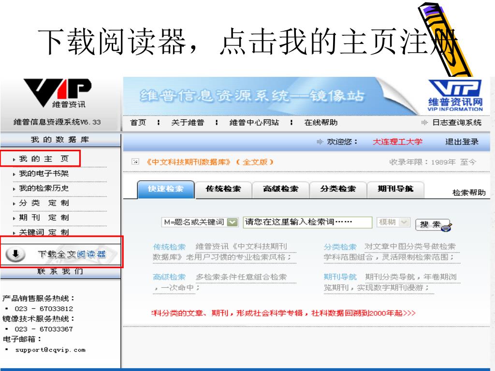Click the 收录年限：1989年 至今 text
Image resolution: width=495 pixels, height=371 pixels.
coord(433,162)
